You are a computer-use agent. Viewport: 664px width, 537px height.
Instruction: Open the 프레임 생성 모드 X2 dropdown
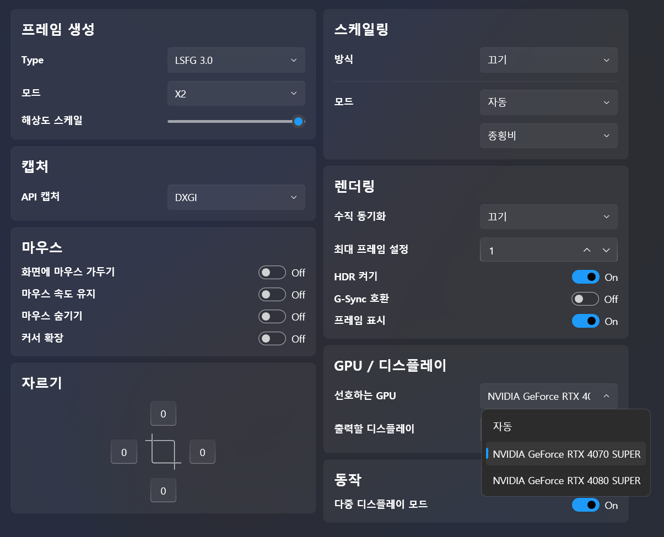coord(236,94)
